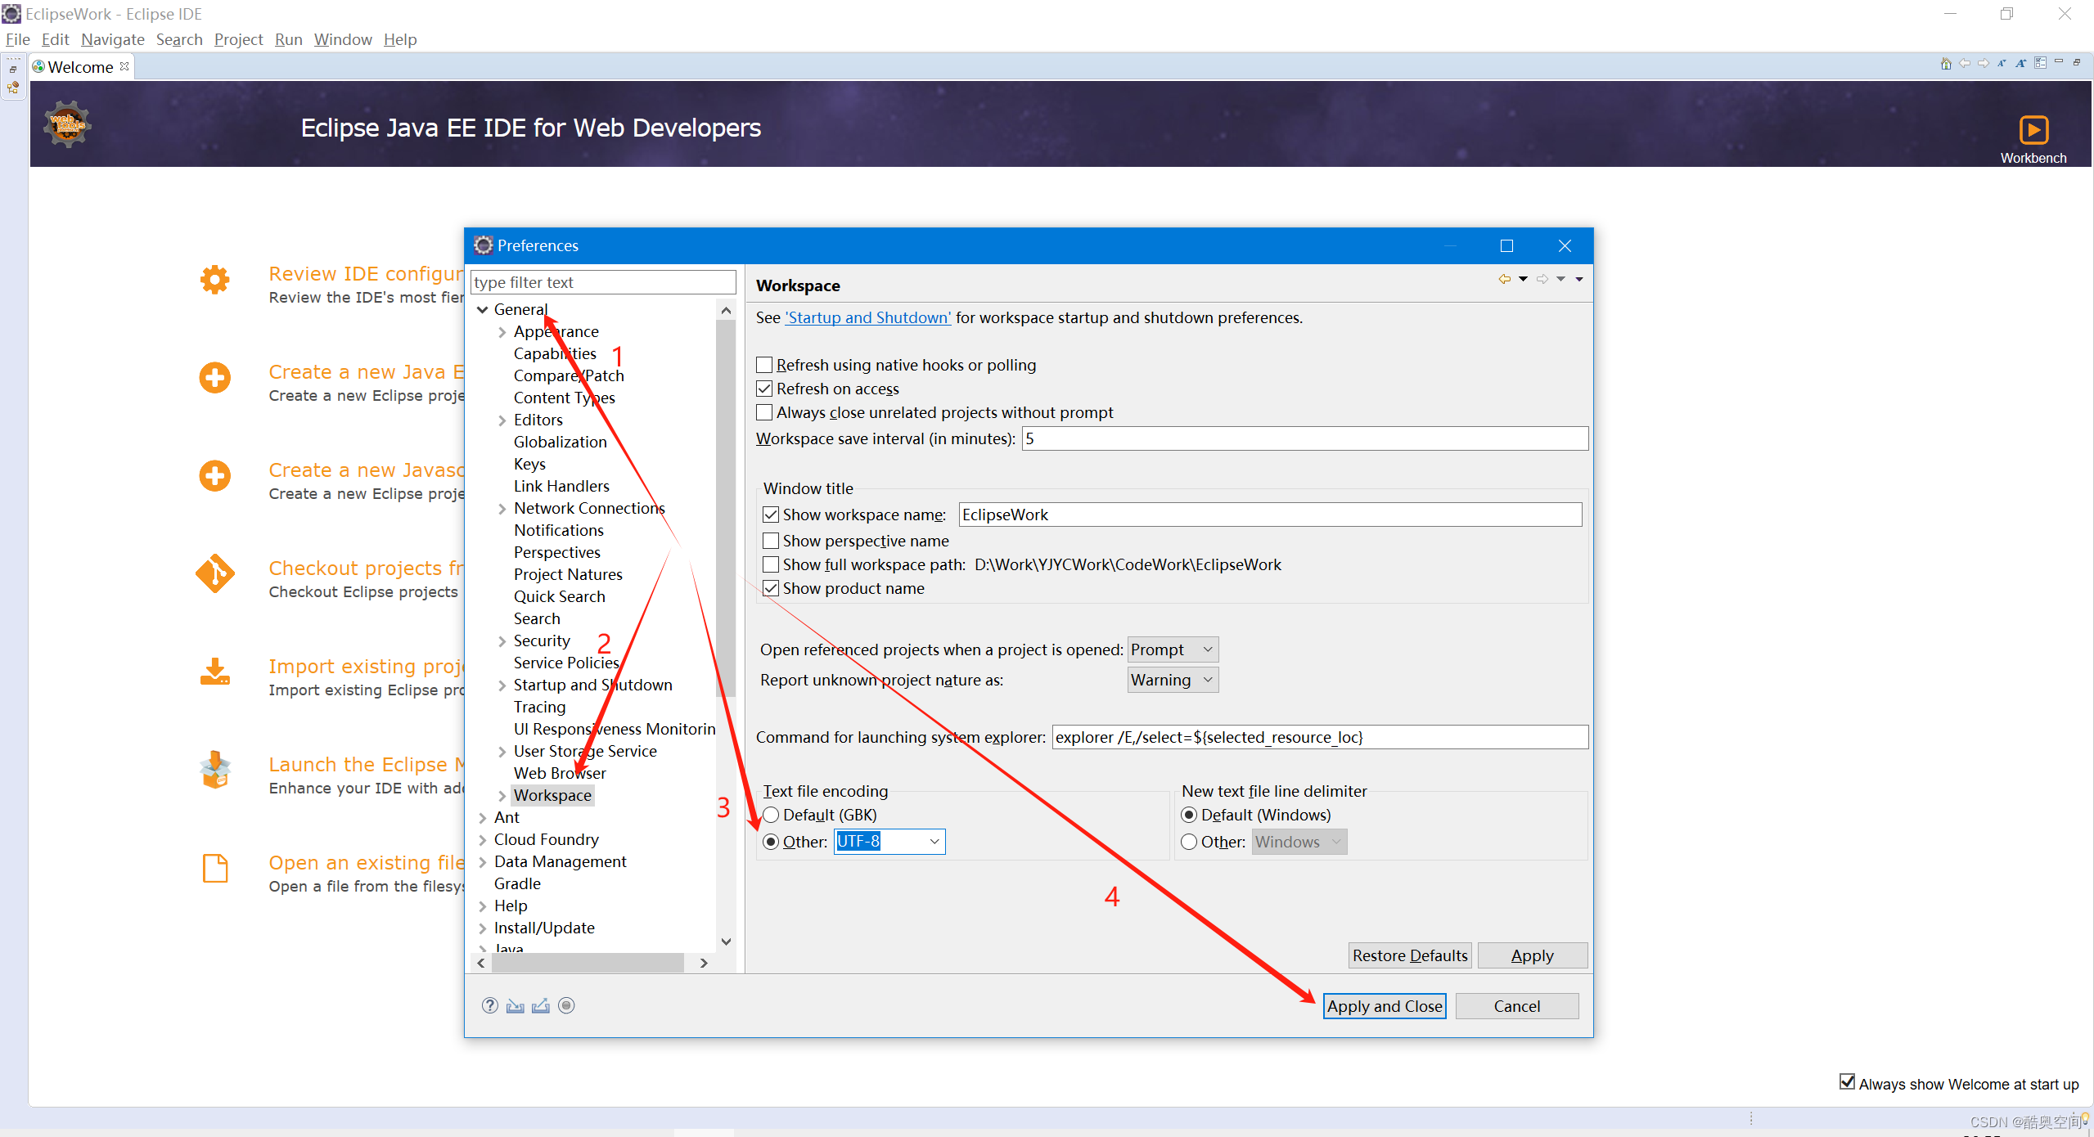Open the Navigate menu
2094x1137 pixels.
pos(112,39)
